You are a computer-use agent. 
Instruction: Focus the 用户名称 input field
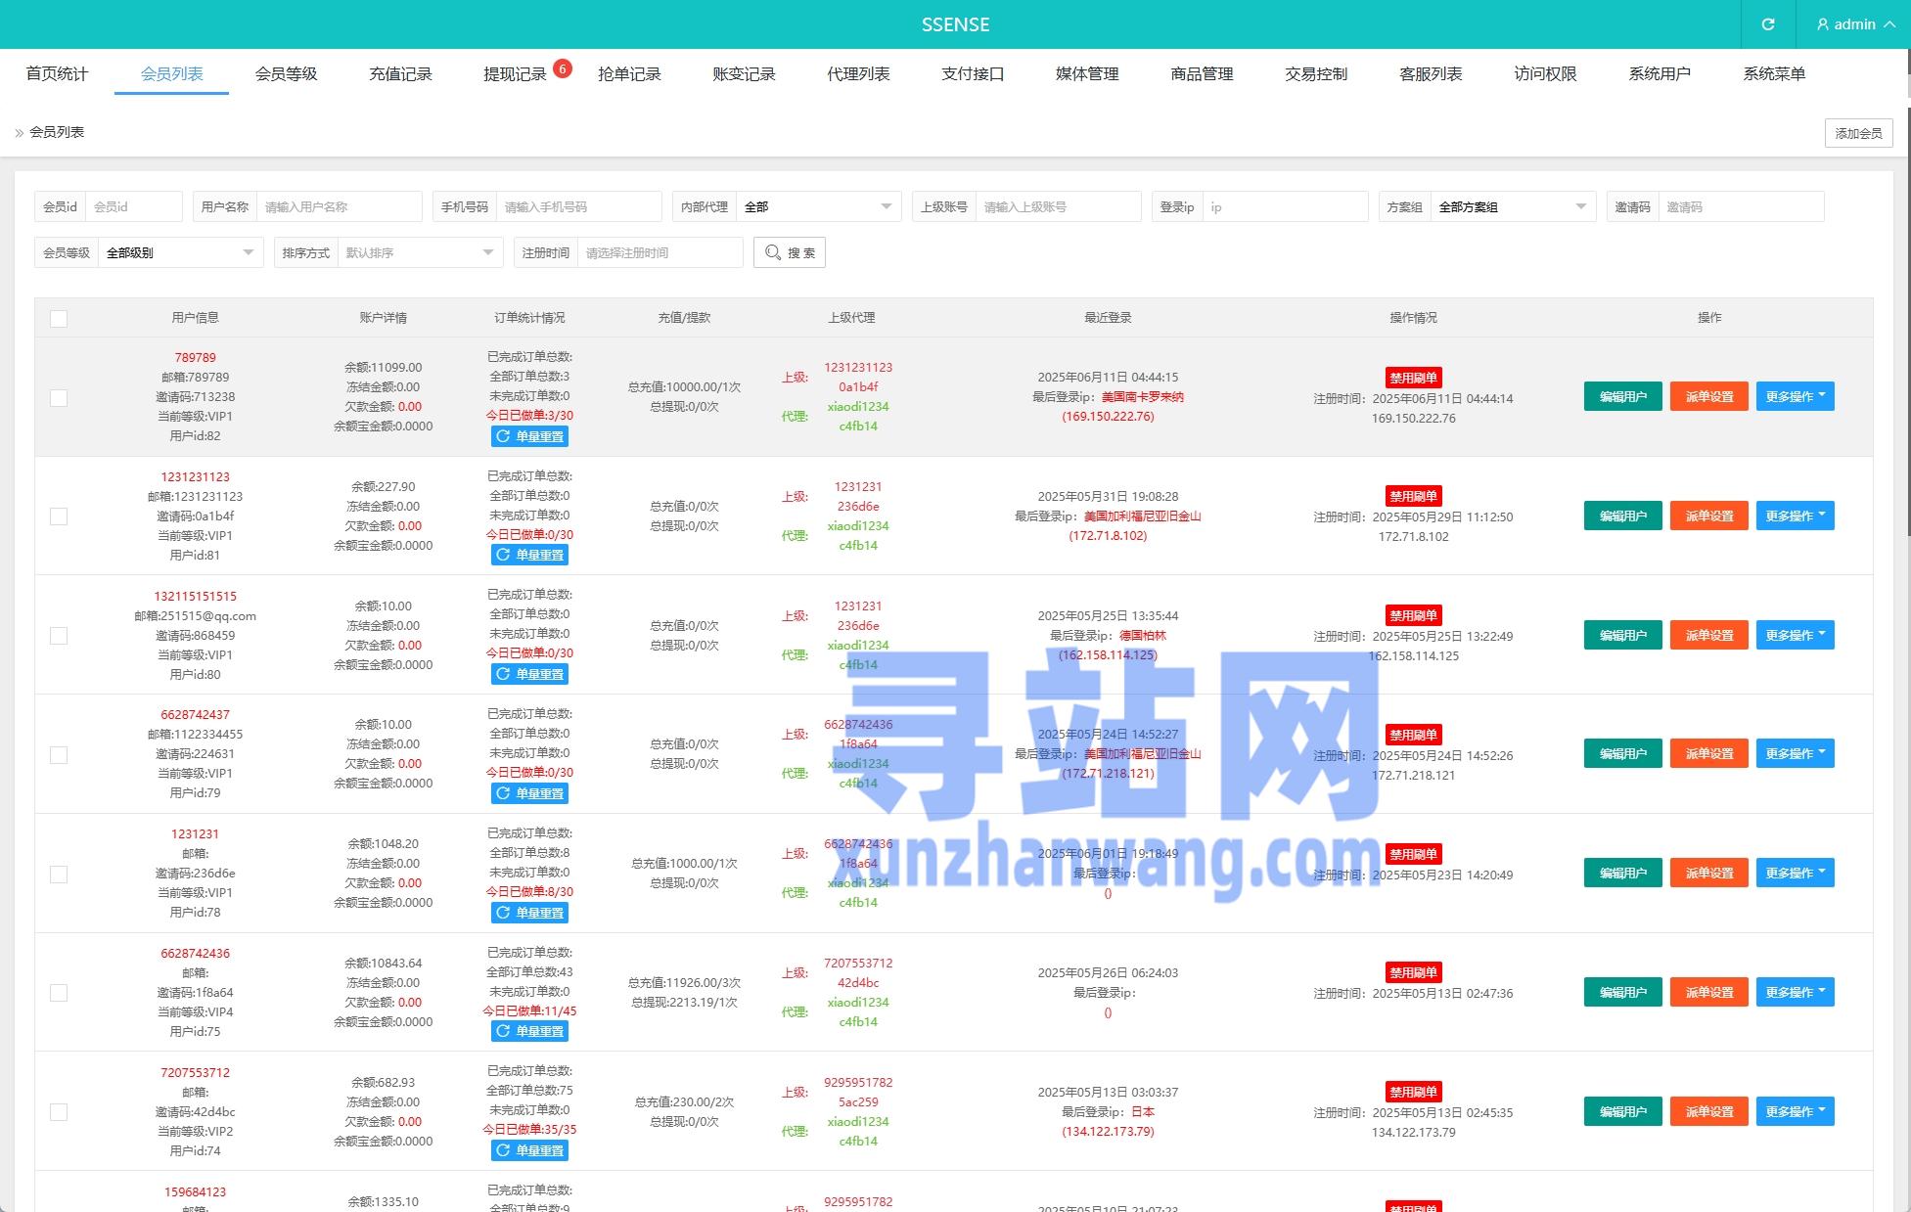pos(340,206)
